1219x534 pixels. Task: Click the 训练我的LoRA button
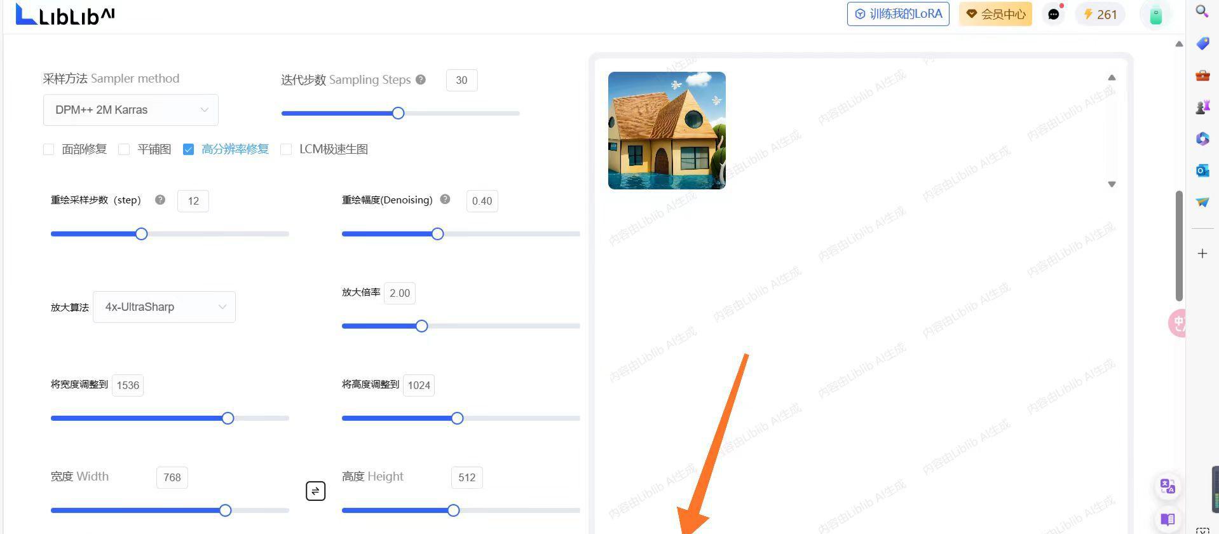tap(898, 14)
